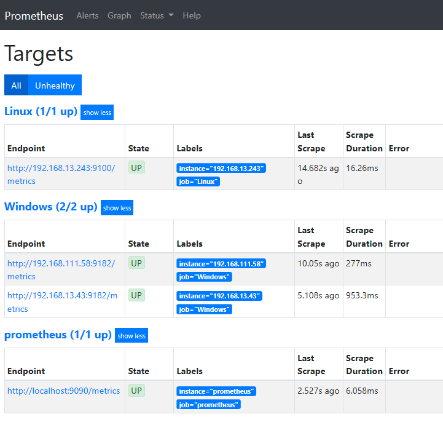Click the Targets page heading
Screen dimensions: 443x430
(x=39, y=54)
